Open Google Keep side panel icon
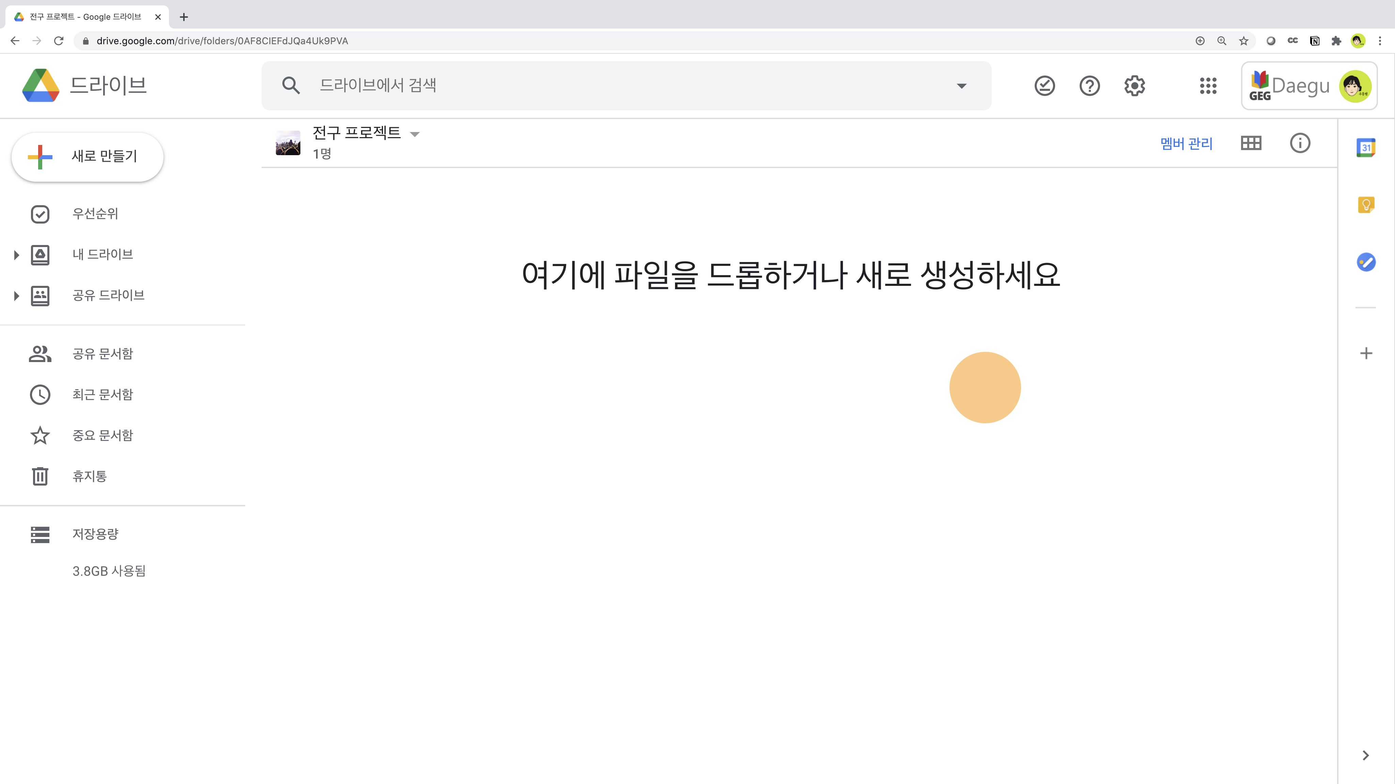Image resolution: width=1395 pixels, height=784 pixels. (x=1366, y=205)
